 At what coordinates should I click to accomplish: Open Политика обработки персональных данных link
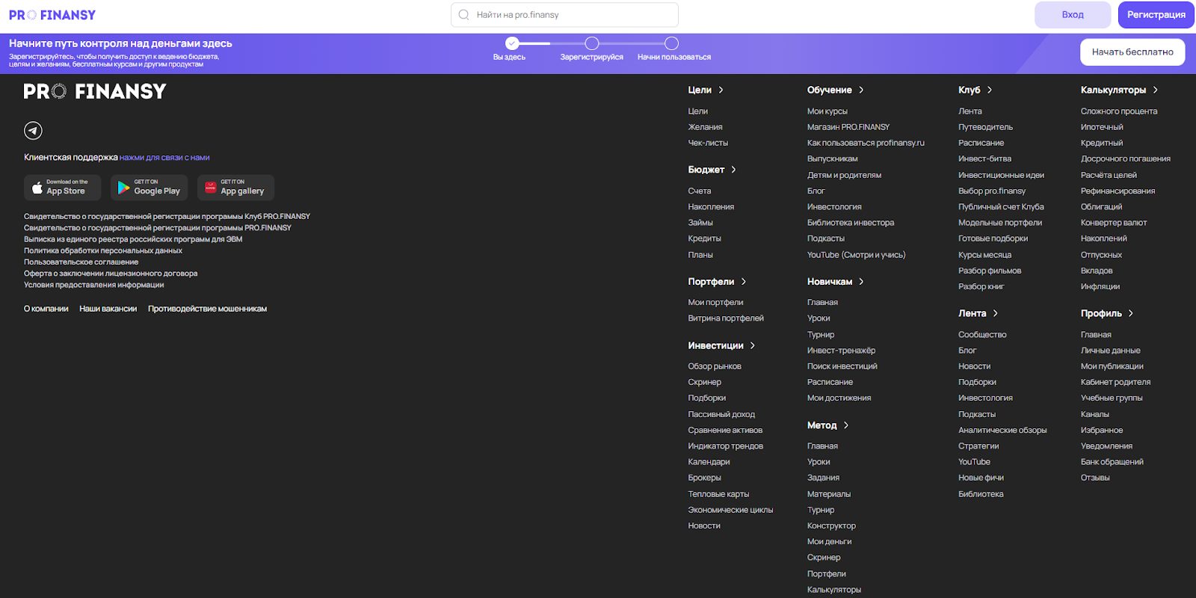point(103,250)
